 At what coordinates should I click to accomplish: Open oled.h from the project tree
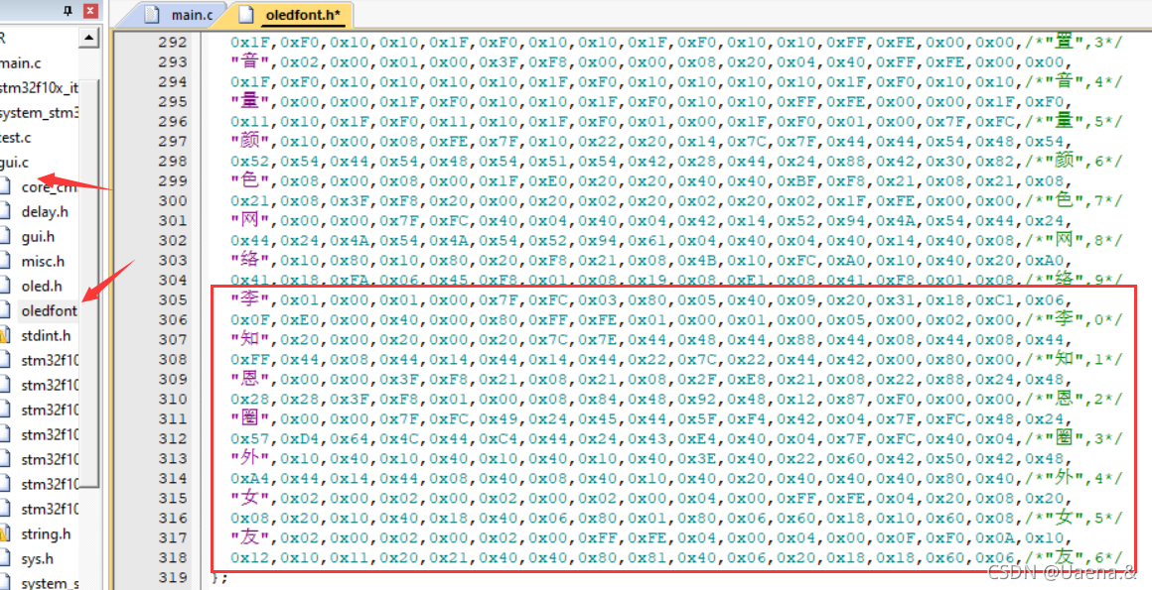[41, 287]
